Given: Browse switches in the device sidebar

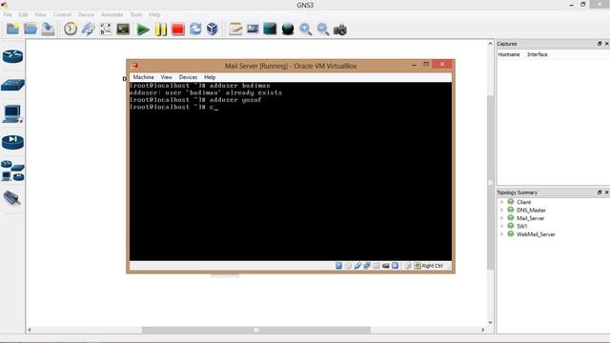Looking at the screenshot, I should pos(12,85).
